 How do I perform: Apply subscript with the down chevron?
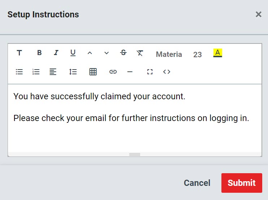(107, 53)
